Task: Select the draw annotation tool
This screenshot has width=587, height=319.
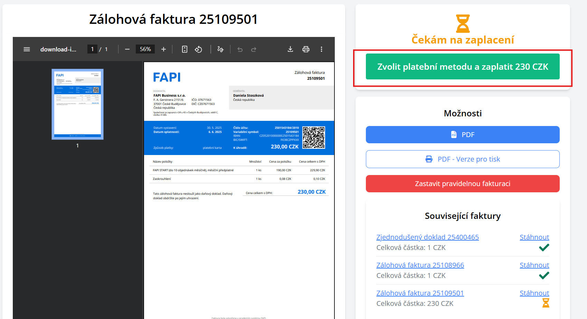Action: [x=220, y=49]
